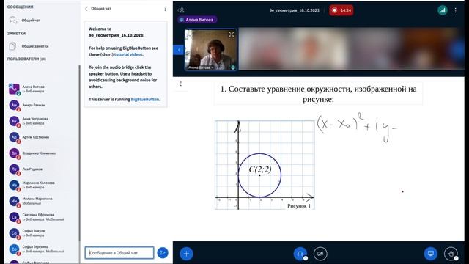Click the chat message input field
Image resolution: width=469 pixels, height=264 pixels.
point(119,253)
